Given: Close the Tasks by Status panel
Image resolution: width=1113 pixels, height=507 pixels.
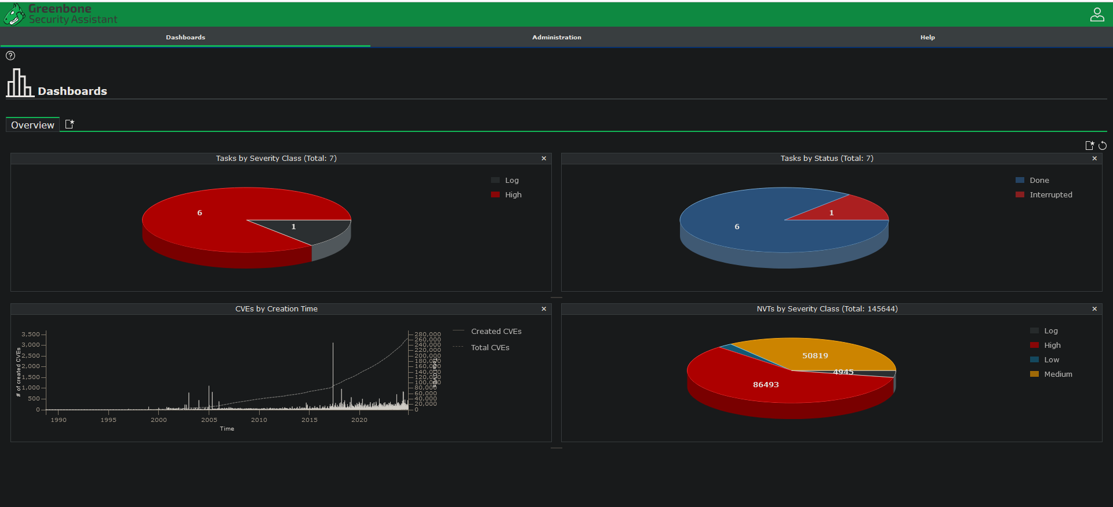Looking at the screenshot, I should pos(1094,159).
